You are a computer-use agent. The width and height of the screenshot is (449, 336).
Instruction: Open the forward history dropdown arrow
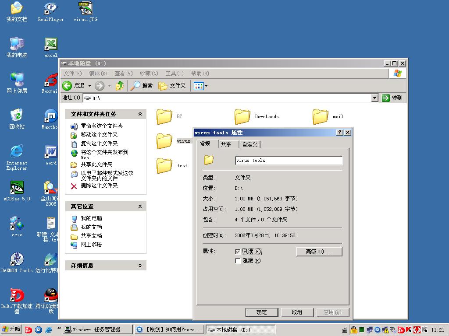(x=109, y=86)
